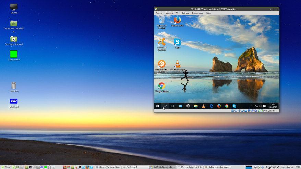301x169 pixels.
Task: Click the Ctrl Derecho host key indicator
Action: click(x=270, y=111)
